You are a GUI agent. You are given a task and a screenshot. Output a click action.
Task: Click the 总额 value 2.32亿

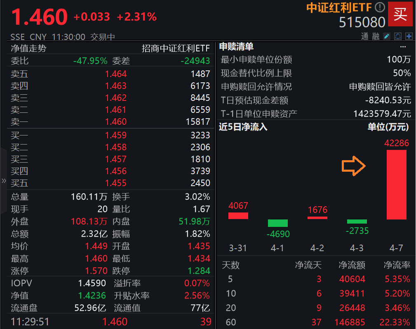(94, 234)
